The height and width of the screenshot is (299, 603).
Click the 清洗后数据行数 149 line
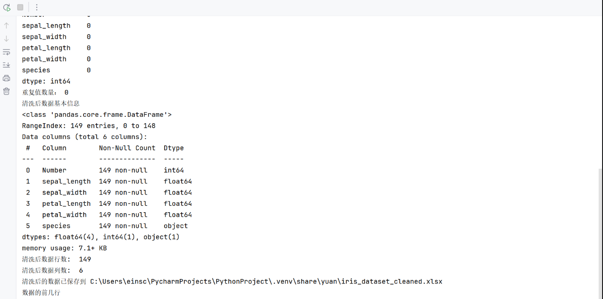[x=56, y=259]
